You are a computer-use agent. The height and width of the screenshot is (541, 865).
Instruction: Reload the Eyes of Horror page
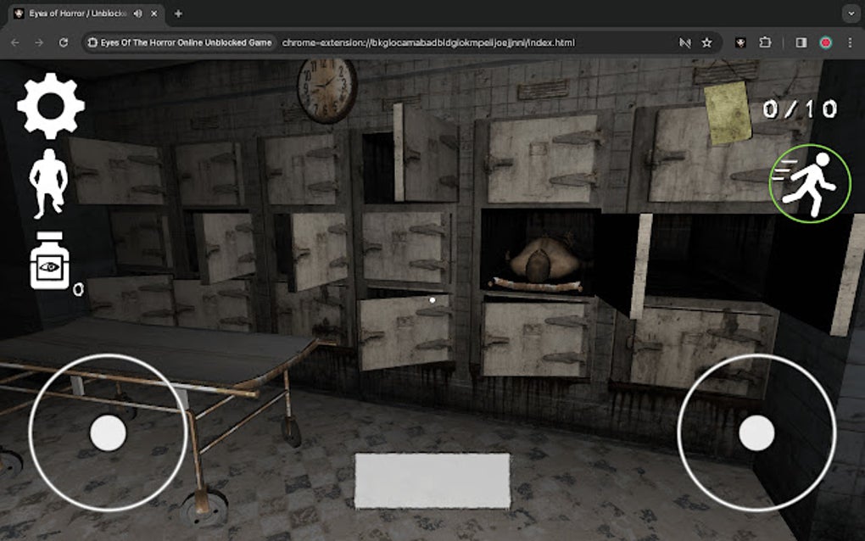coord(64,42)
